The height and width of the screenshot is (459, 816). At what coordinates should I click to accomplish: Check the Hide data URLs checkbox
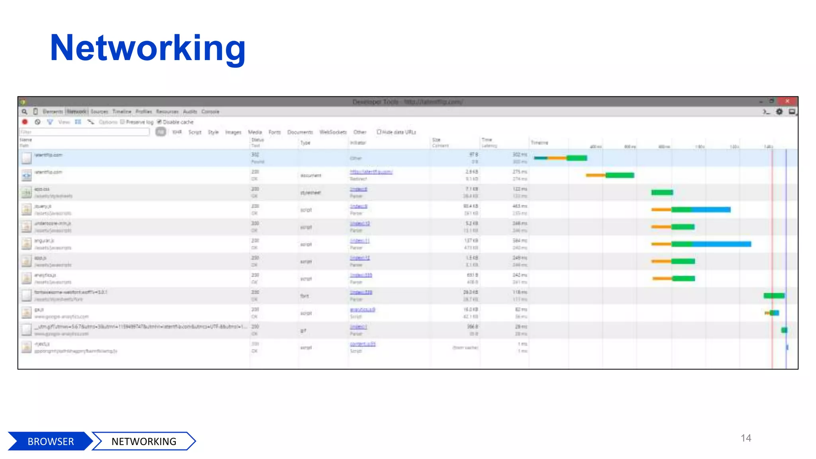point(379,132)
